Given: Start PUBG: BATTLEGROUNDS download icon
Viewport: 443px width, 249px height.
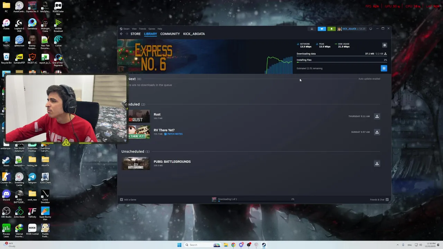Looking at the screenshot, I should [377, 163].
